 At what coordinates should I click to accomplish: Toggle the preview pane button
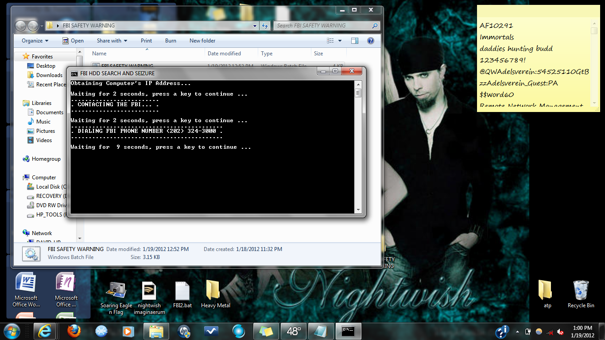click(x=355, y=41)
